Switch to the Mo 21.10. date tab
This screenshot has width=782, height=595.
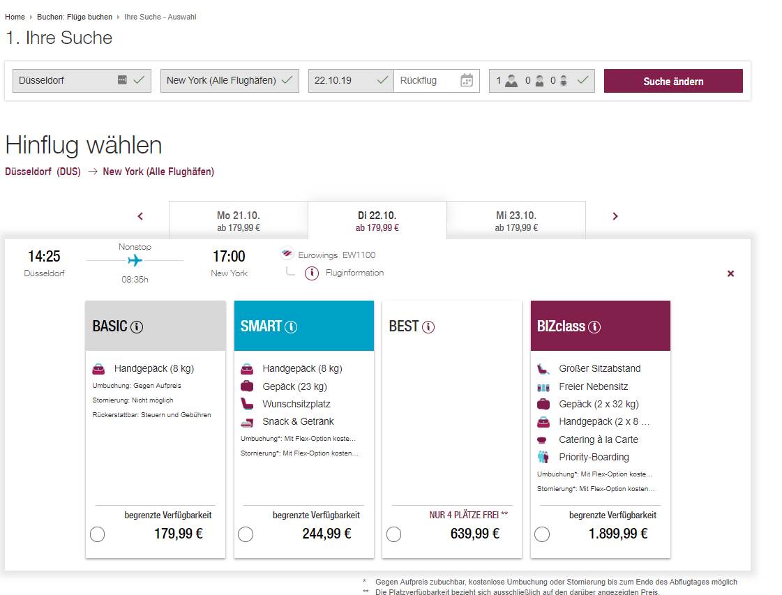click(x=238, y=220)
